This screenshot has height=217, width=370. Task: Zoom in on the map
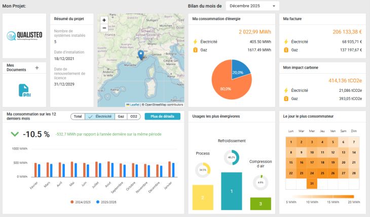(104, 20)
